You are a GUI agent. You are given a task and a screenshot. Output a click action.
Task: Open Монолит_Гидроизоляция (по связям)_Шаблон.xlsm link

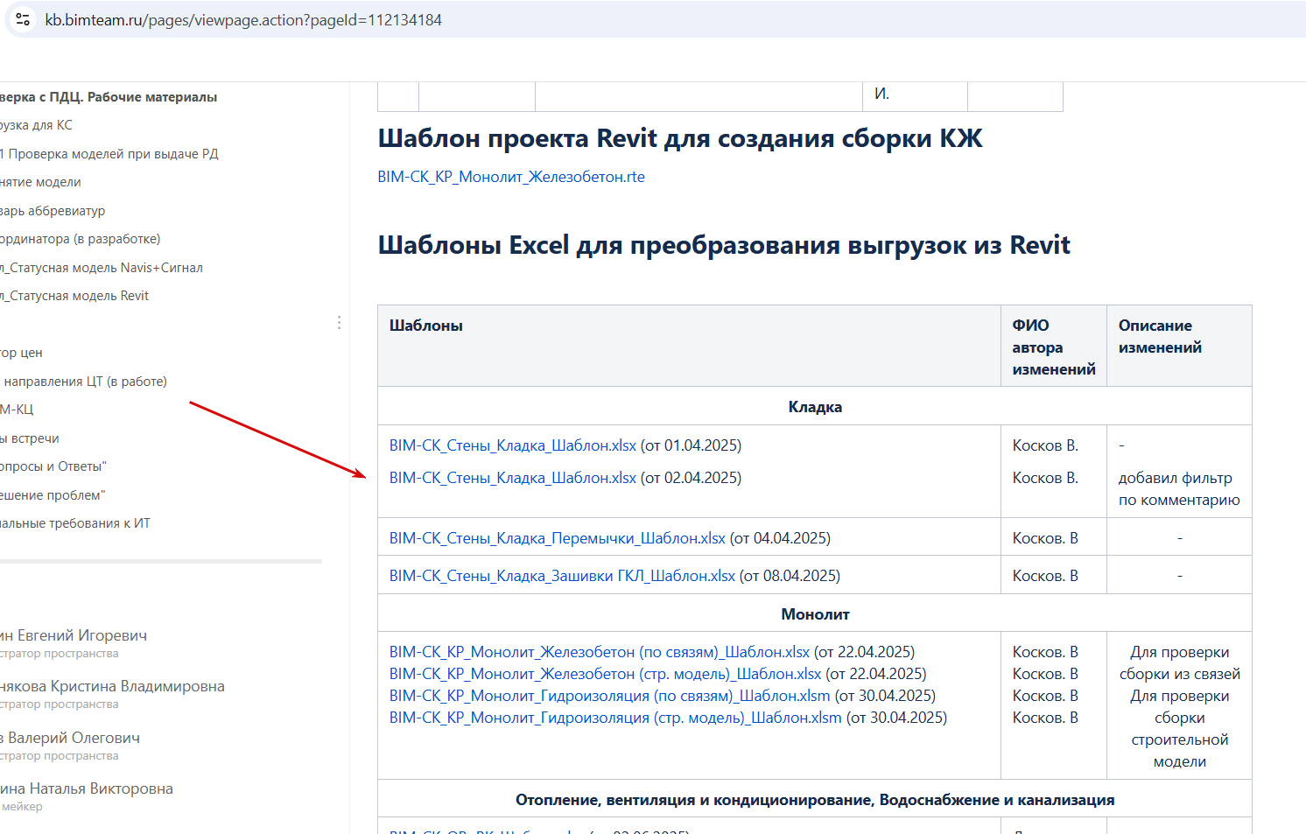point(610,696)
